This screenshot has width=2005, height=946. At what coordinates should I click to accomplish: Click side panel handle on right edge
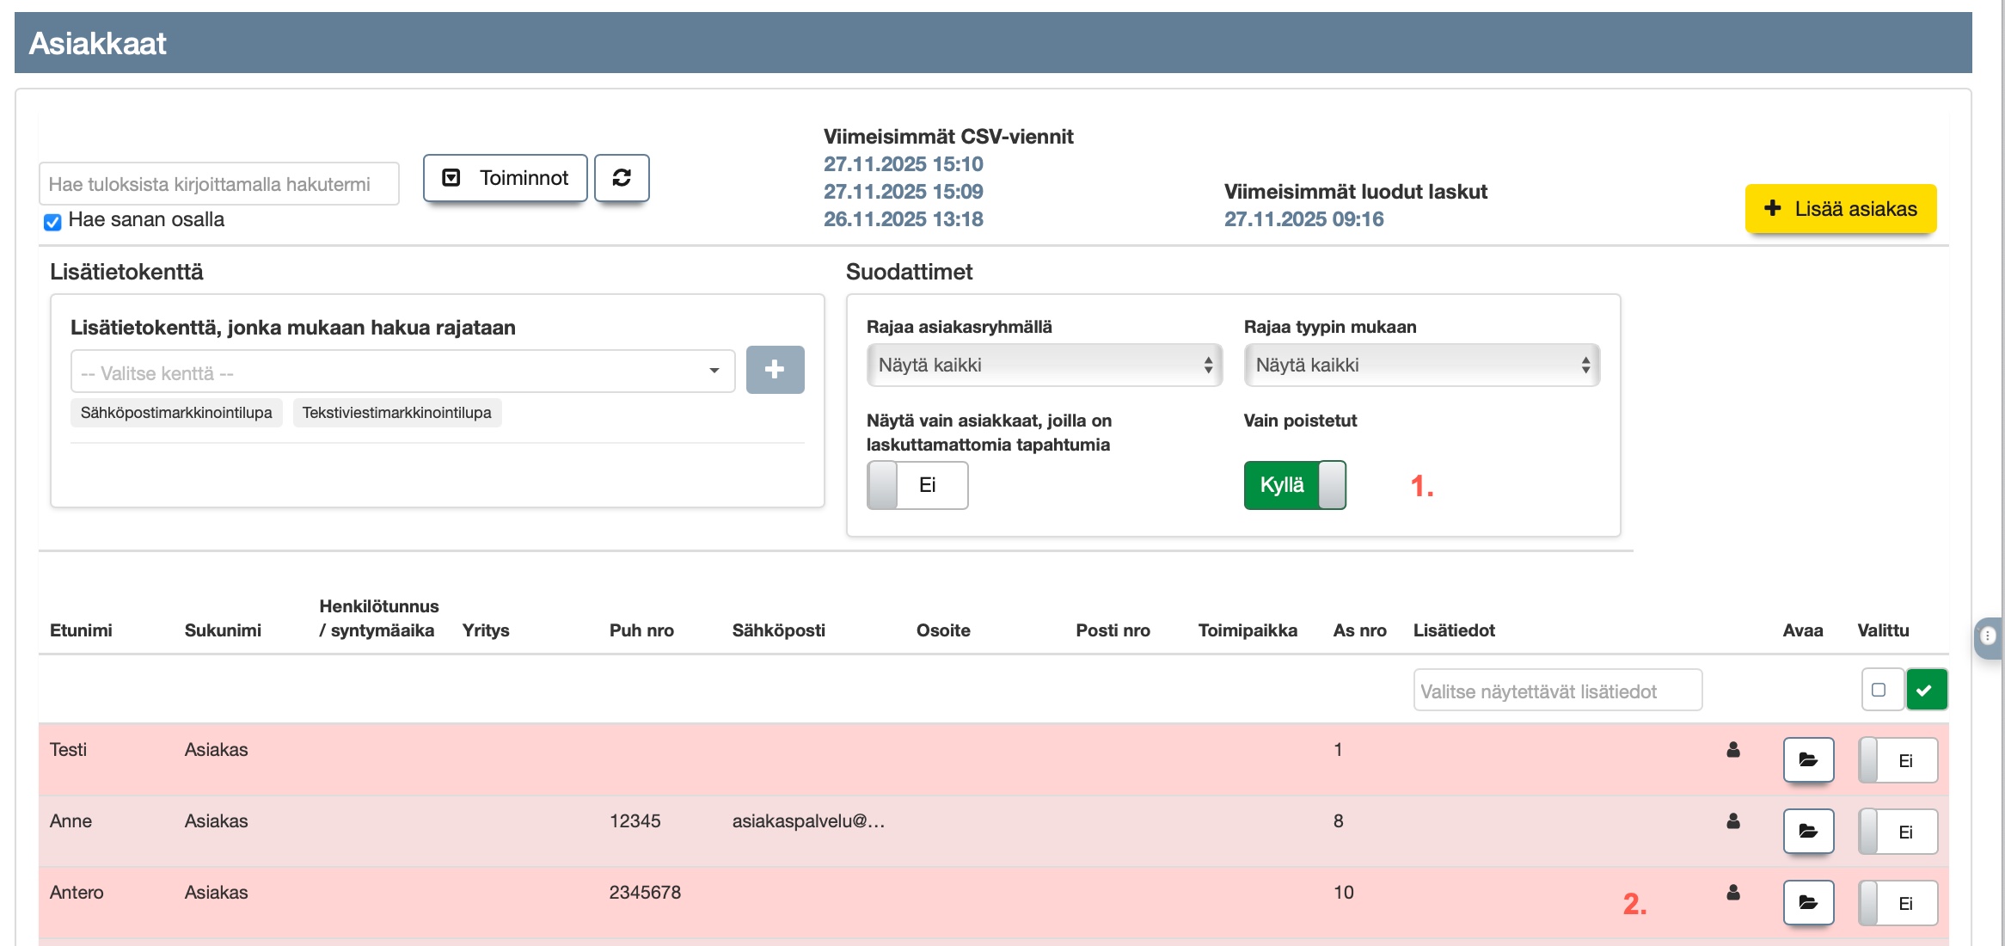pyautogui.click(x=1988, y=636)
